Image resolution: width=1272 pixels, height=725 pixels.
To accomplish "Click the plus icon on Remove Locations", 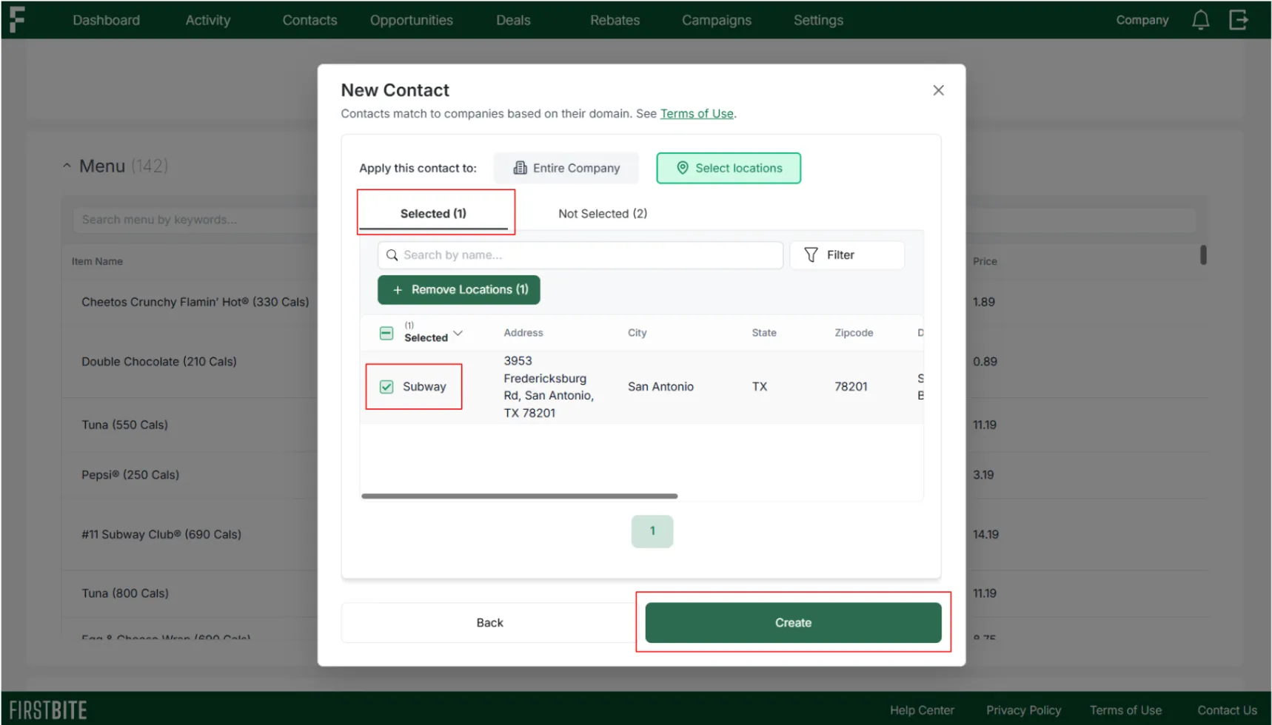I will [398, 290].
